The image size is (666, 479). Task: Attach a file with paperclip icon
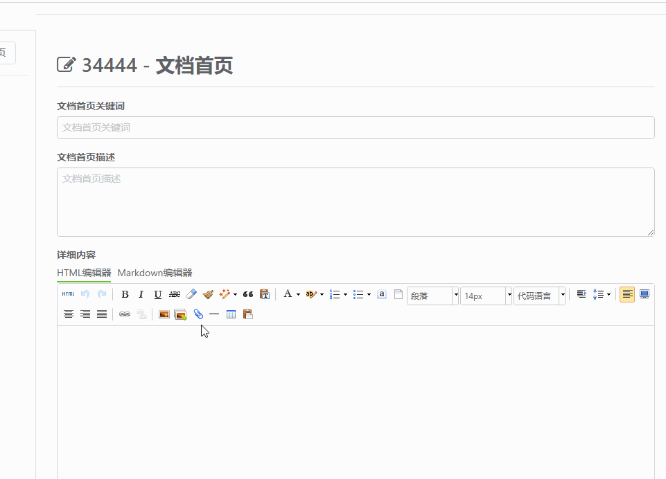pos(198,314)
